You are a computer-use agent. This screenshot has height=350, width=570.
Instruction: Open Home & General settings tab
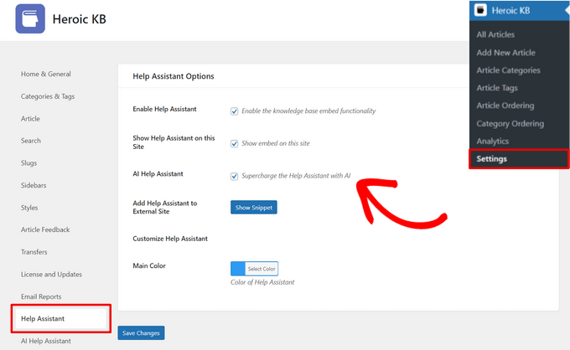(46, 75)
